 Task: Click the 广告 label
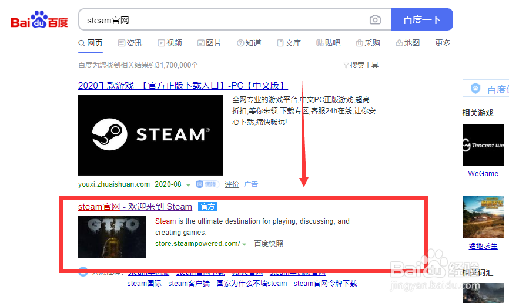(x=251, y=184)
